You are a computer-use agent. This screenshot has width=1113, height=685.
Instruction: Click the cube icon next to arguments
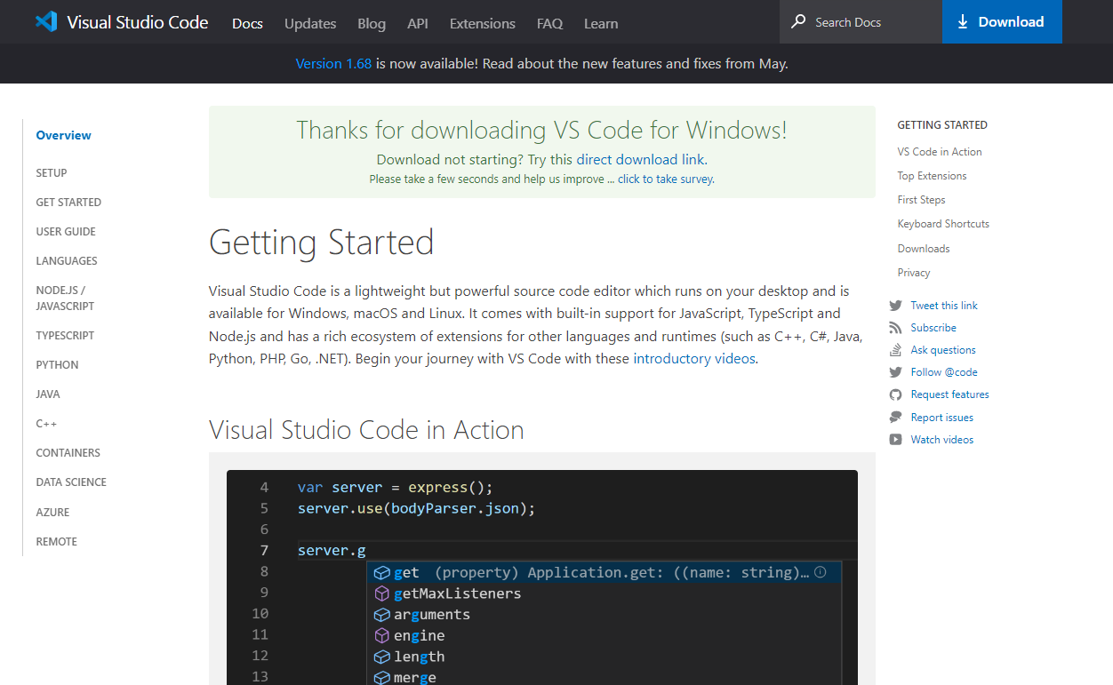pos(381,615)
